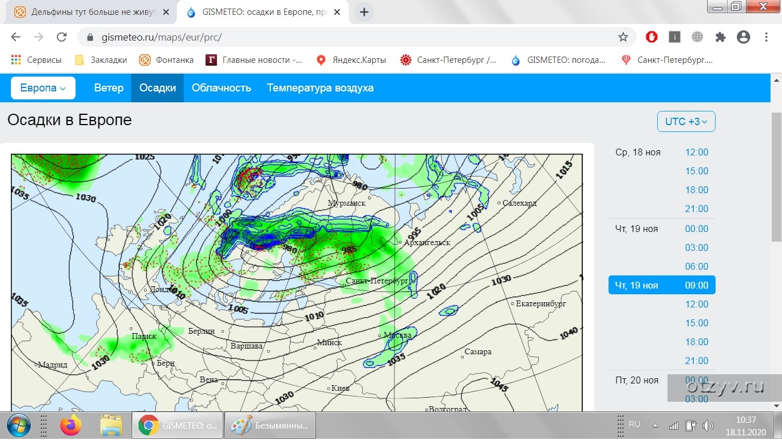Open the Закладки bookmarks folder
782x440 pixels.
tap(101, 59)
